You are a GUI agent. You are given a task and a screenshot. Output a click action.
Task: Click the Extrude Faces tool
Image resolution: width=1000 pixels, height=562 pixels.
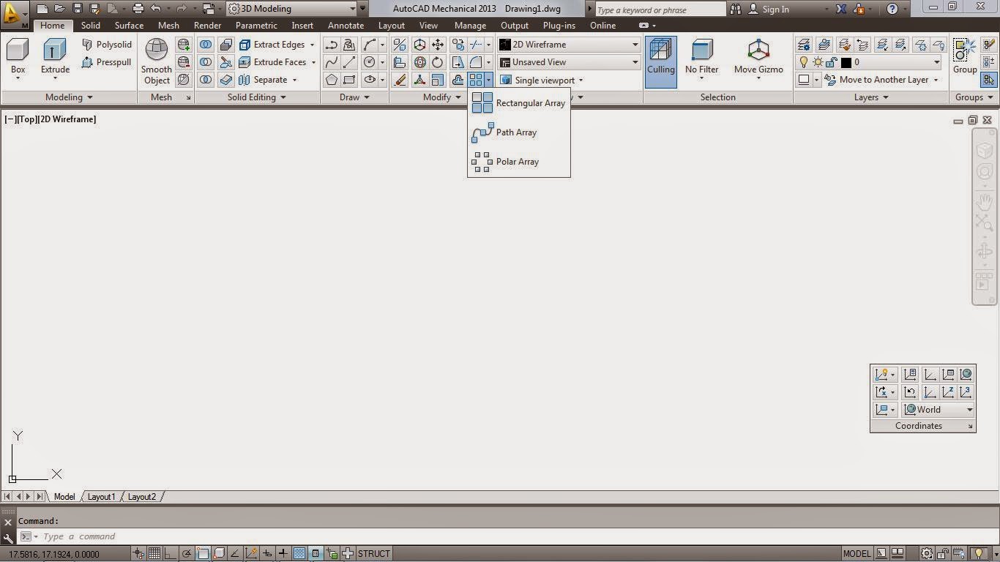(277, 62)
